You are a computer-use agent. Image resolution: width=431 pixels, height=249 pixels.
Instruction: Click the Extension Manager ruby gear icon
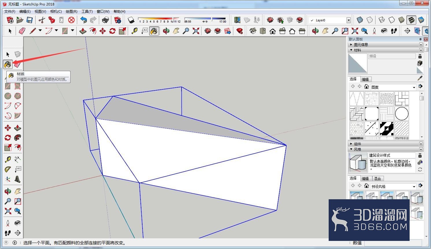pyautogui.click(x=240, y=31)
